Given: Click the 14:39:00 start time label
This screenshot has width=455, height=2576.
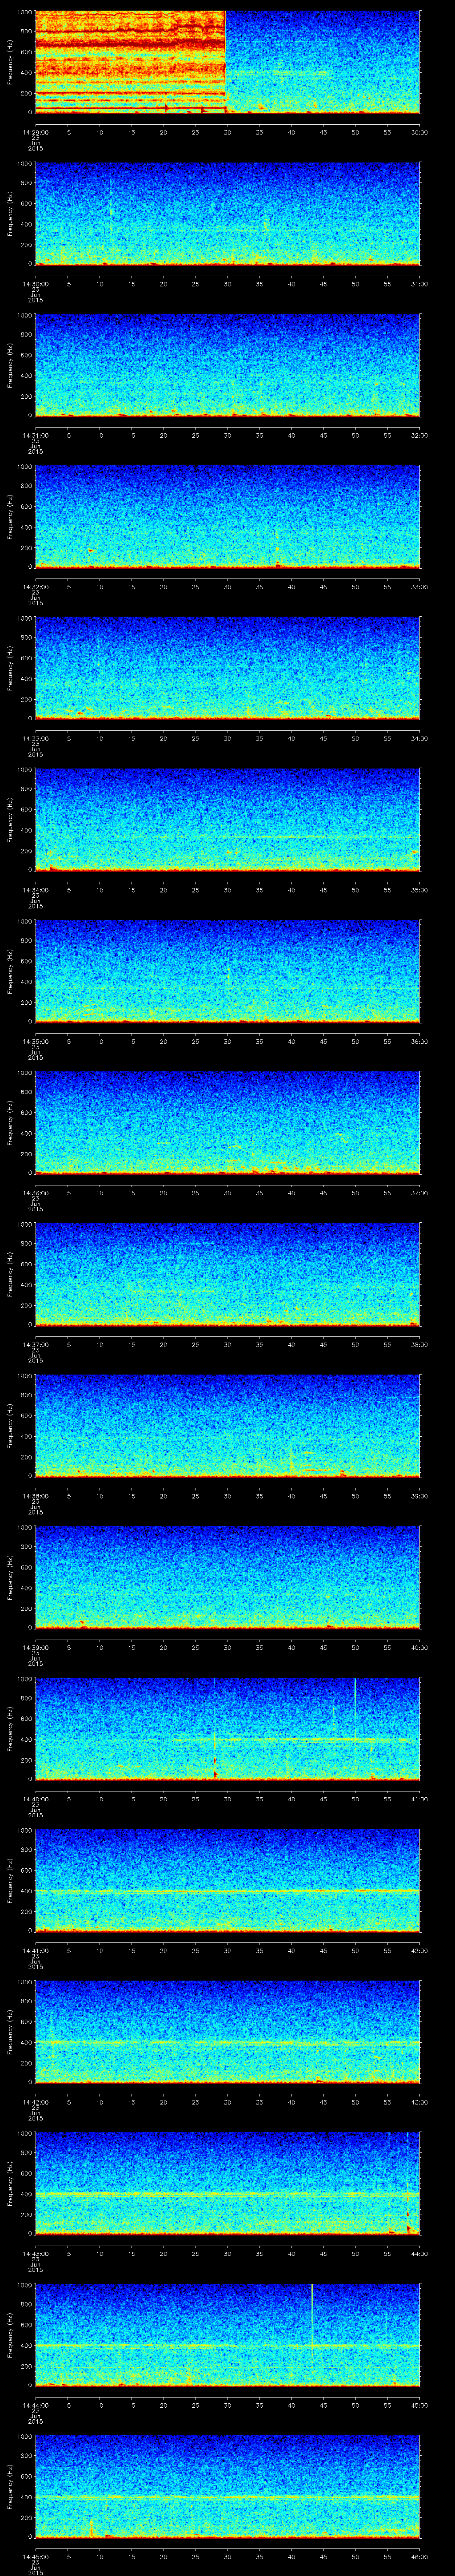Looking at the screenshot, I should coord(35,1647).
